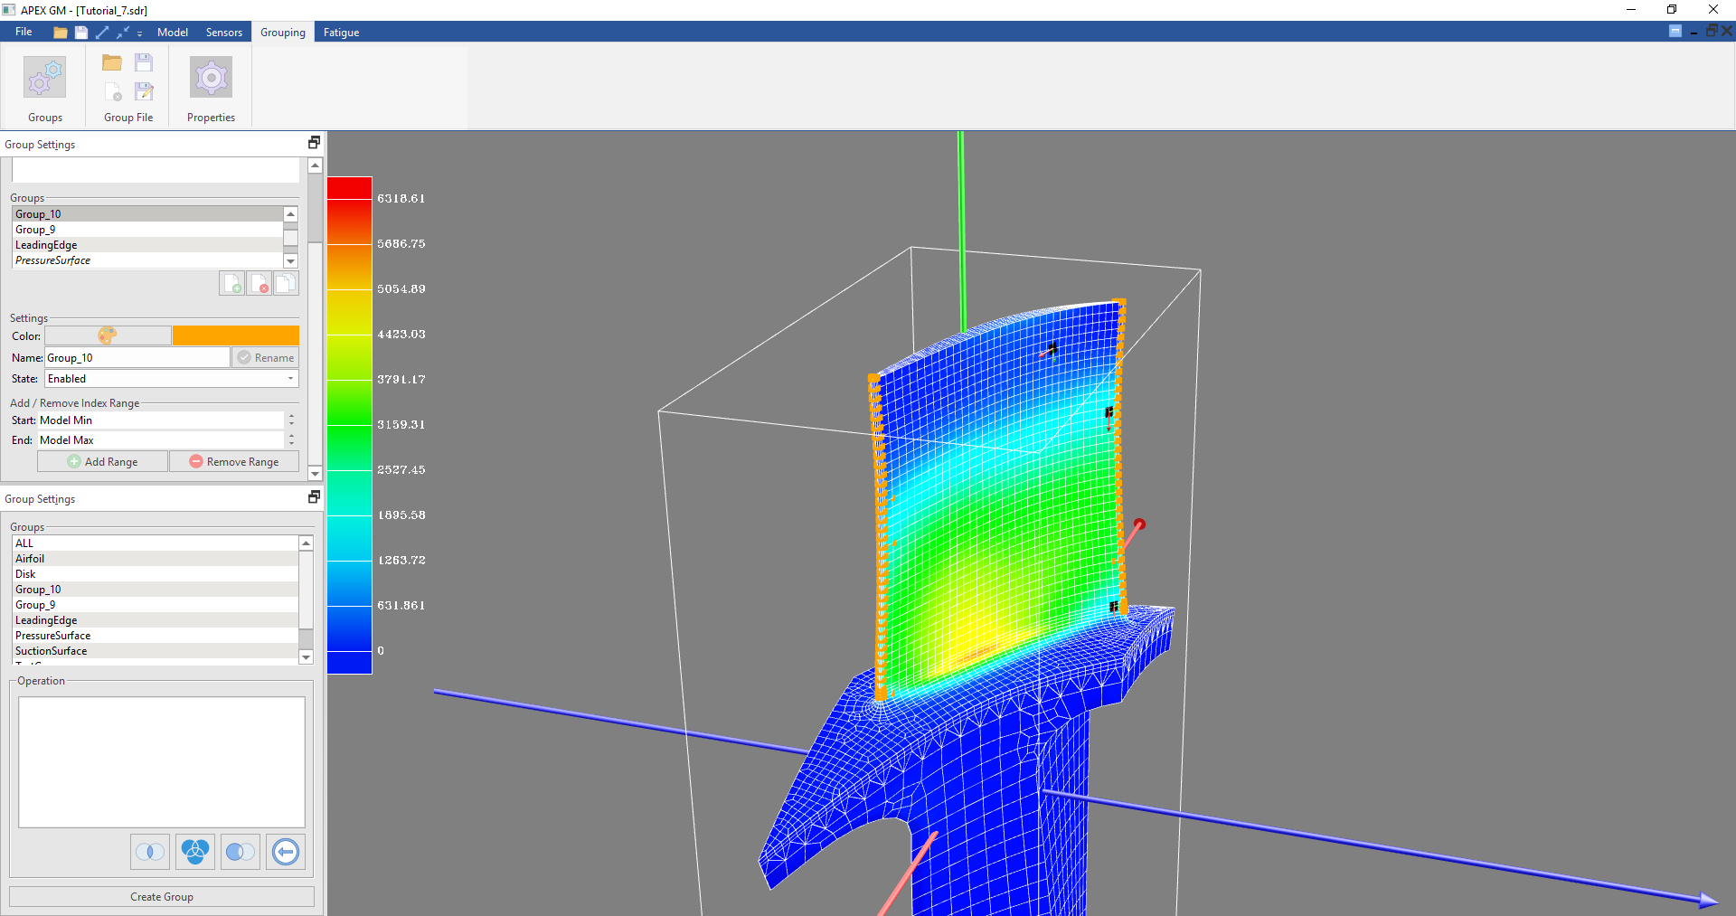Switch to the Sensors tab
The image size is (1736, 916).
coord(224,33)
